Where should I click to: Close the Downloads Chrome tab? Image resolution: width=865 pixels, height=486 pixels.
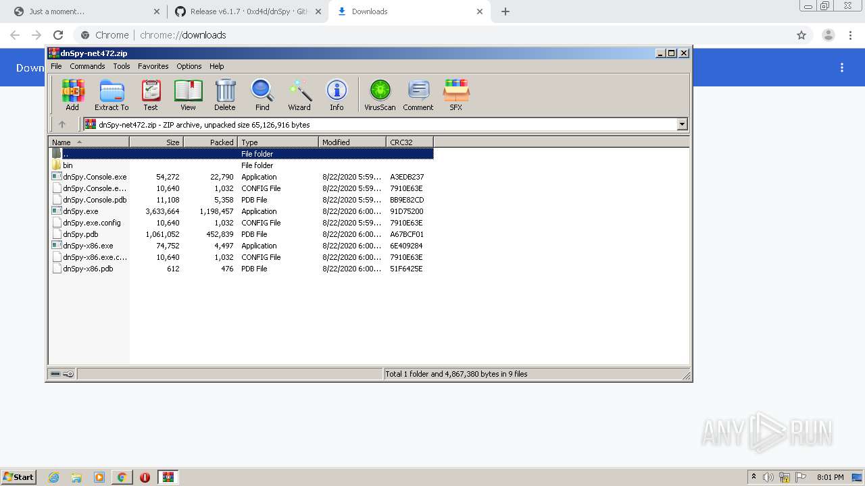[x=480, y=11]
